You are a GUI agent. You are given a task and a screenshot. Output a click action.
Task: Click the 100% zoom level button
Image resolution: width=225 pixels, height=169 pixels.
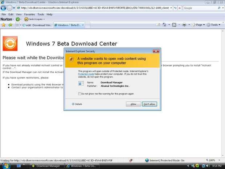pyautogui.click(x=210, y=160)
